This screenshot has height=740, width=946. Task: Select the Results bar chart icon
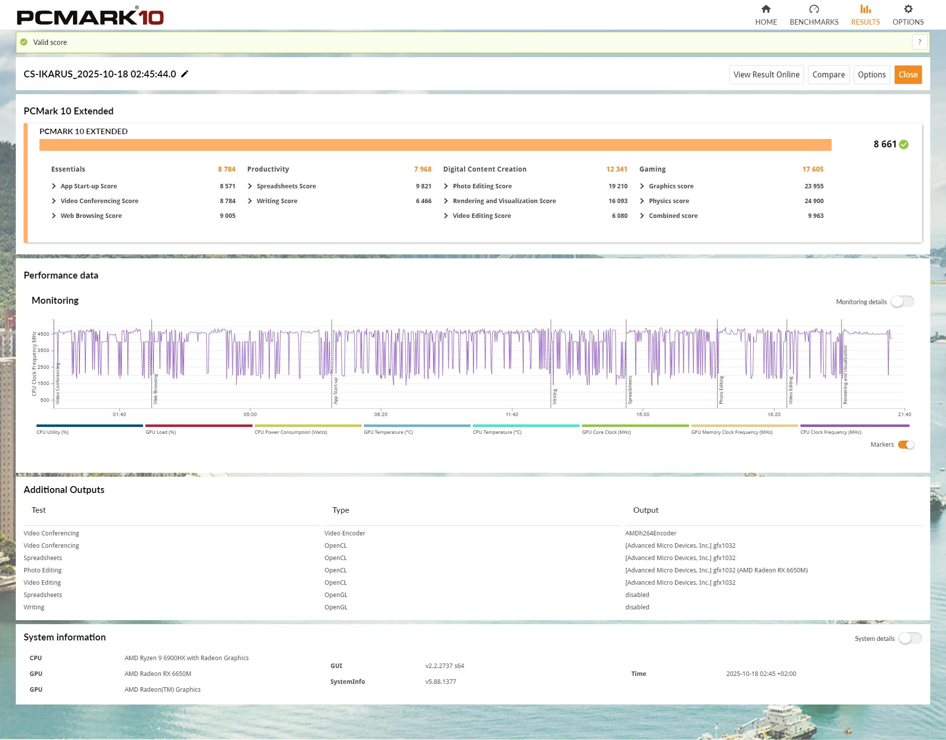(x=865, y=9)
